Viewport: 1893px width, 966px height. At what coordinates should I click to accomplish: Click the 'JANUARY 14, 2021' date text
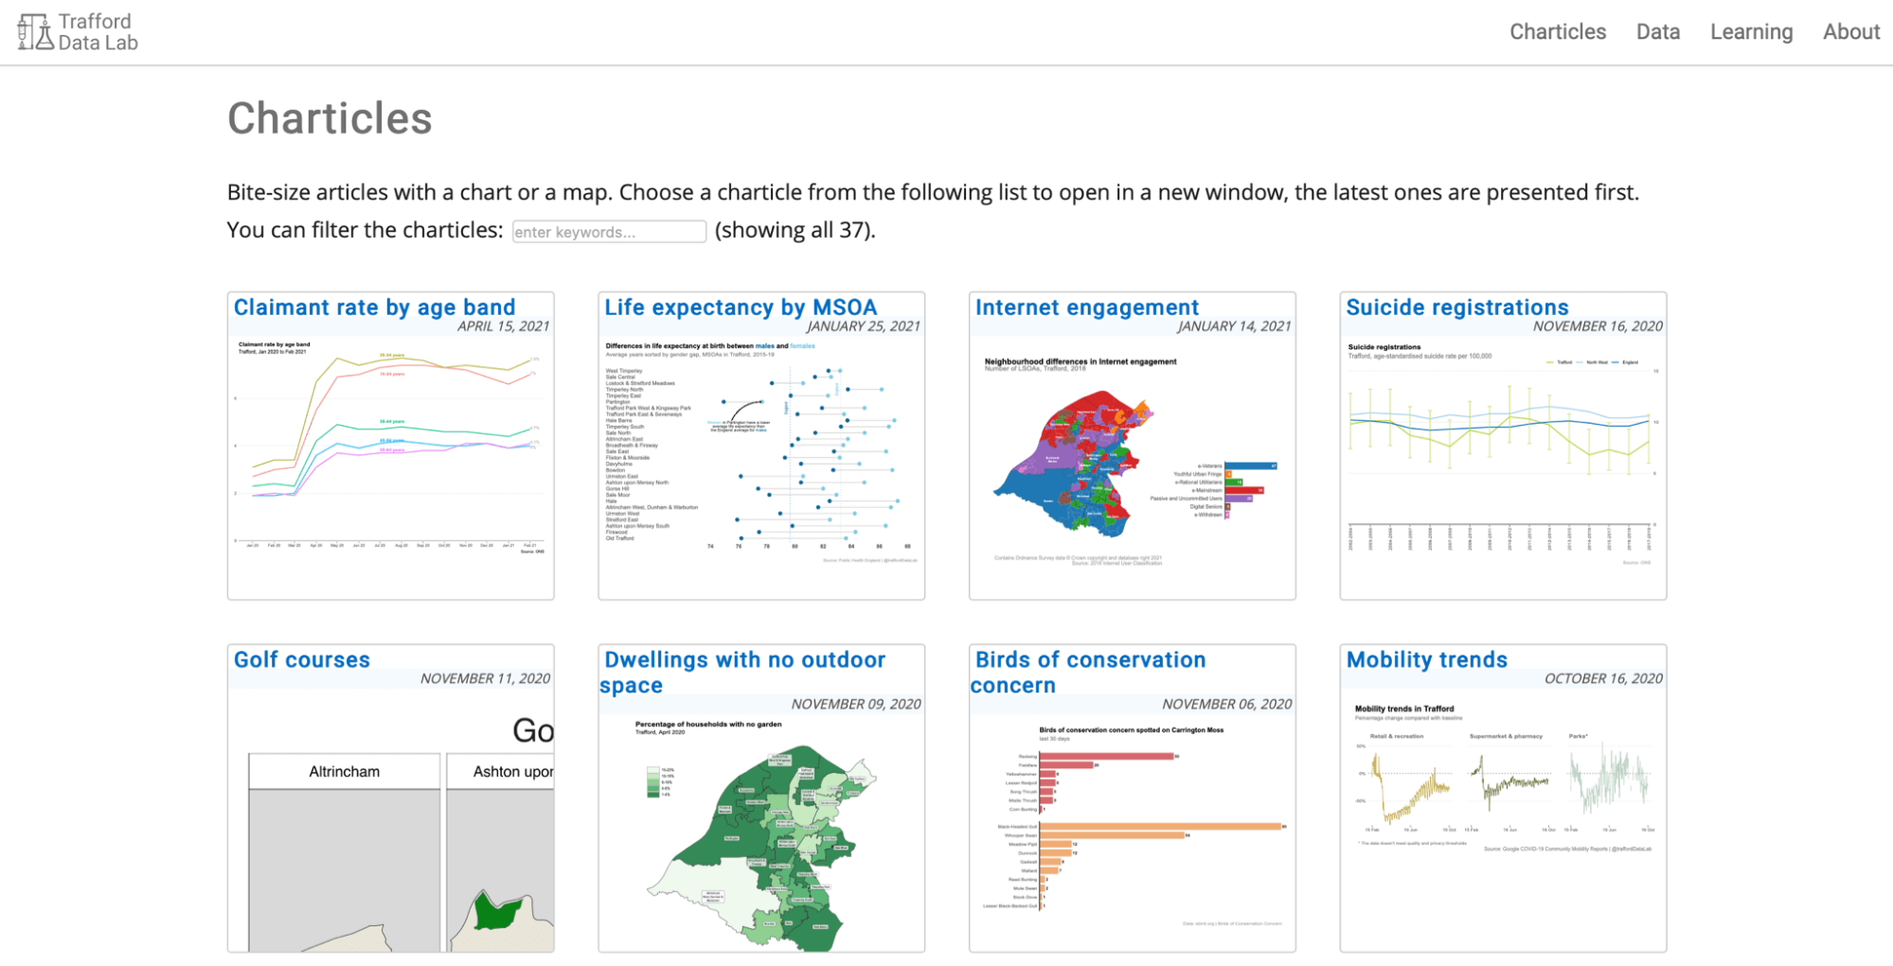tap(1234, 326)
